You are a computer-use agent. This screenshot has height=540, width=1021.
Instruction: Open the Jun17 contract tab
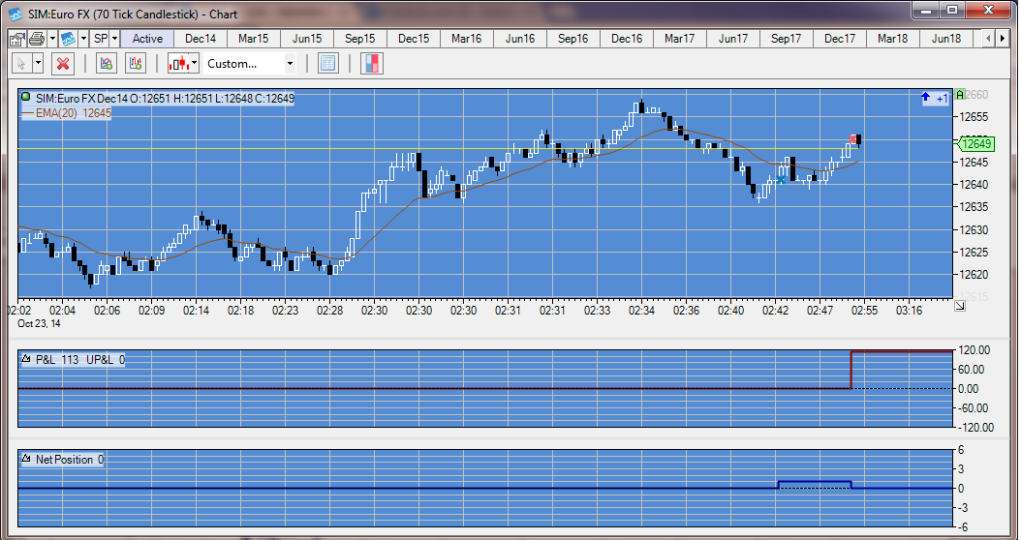tap(733, 39)
